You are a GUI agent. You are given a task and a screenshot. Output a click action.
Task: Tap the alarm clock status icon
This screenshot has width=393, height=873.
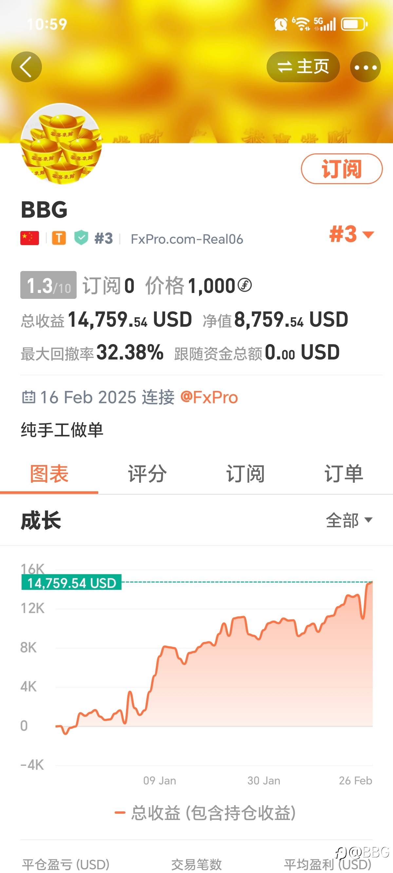coord(281,24)
